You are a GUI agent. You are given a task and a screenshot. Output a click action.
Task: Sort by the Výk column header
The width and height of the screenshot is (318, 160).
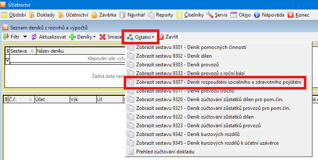83,99
